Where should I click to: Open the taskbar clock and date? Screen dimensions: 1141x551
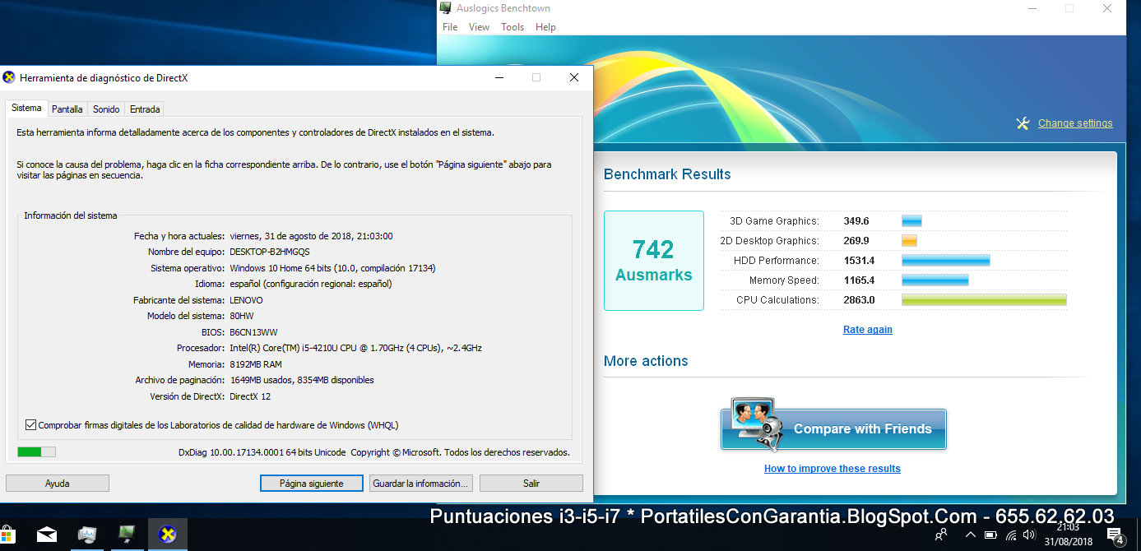point(1068,535)
